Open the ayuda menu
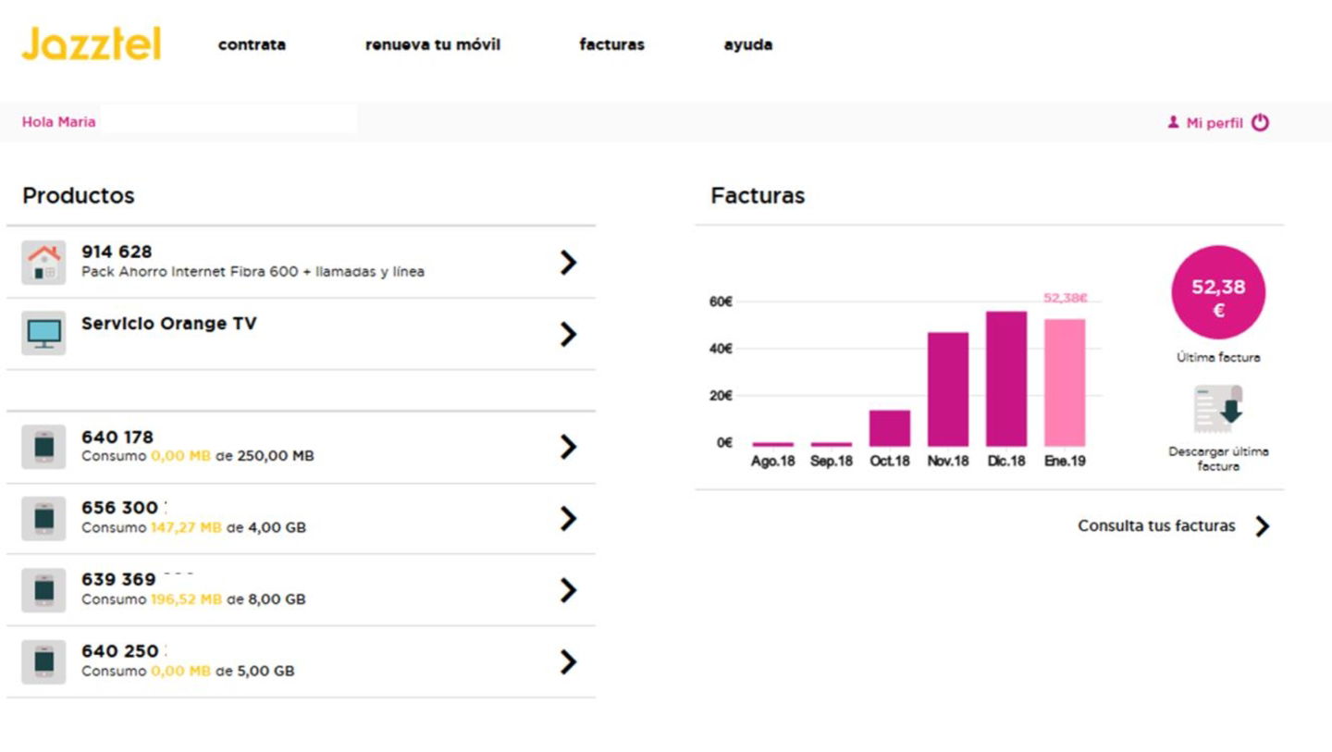This screenshot has width=1332, height=752. pyautogui.click(x=747, y=44)
